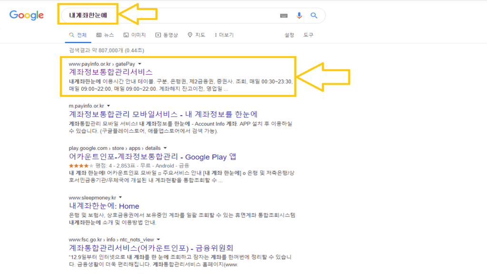Click the 검색결과 약 807,000개 result count text
Viewport: 487px width, 274px height.
(x=106, y=50)
